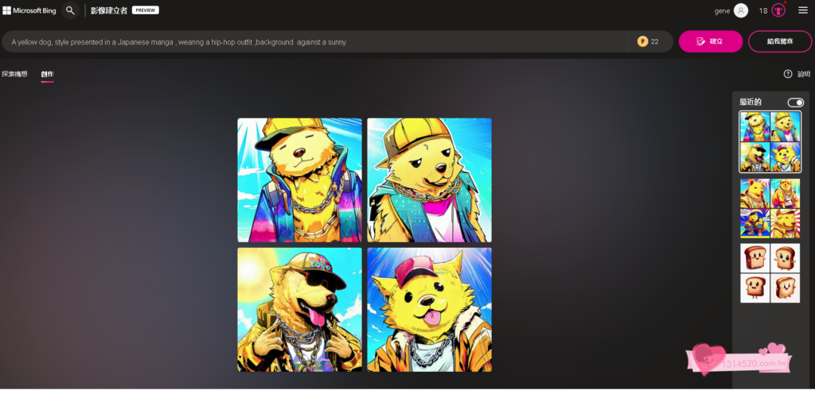Image resolution: width=815 pixels, height=394 pixels.
Task: Open top-right dog with sideways cap image
Action: [x=429, y=180]
